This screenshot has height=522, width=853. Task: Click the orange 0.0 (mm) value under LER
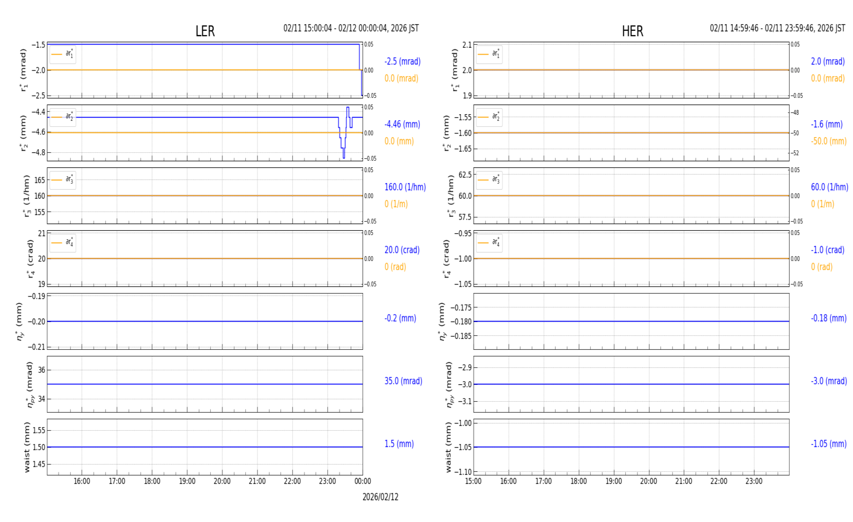click(x=399, y=141)
